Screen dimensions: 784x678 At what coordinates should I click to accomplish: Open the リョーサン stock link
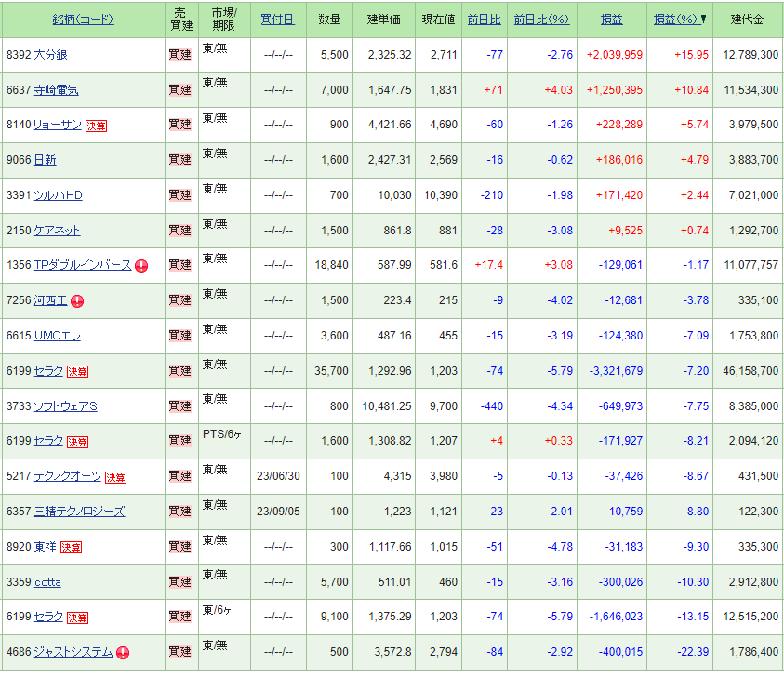coord(58,125)
